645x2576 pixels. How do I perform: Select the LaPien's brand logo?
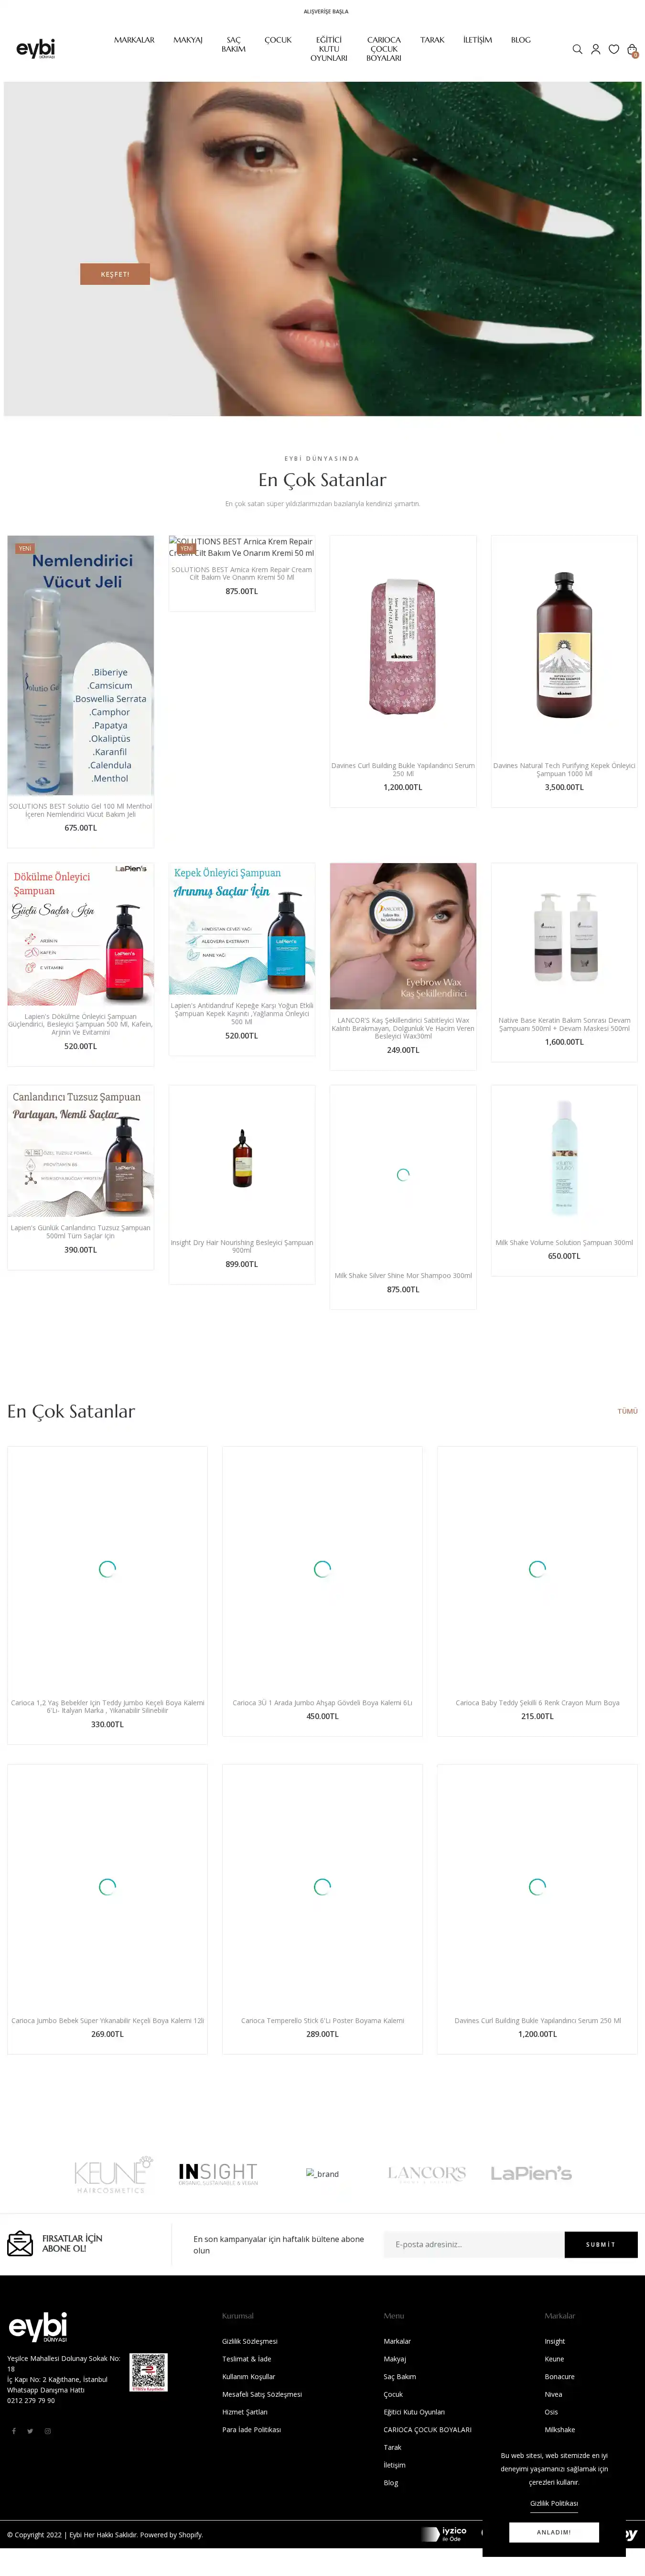pos(531,2173)
